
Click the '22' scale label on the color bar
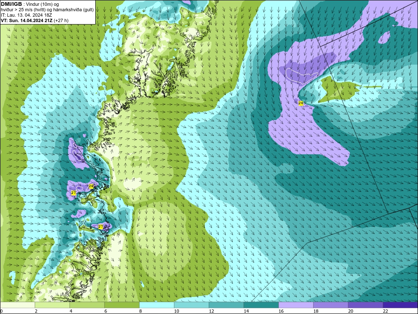tap(385, 311)
